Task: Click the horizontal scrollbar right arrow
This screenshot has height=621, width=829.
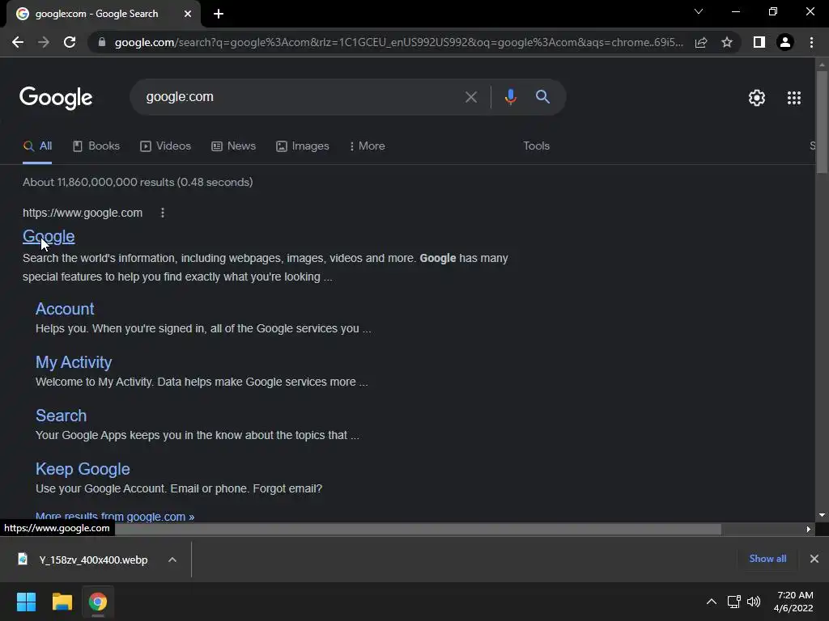Action: tap(809, 529)
